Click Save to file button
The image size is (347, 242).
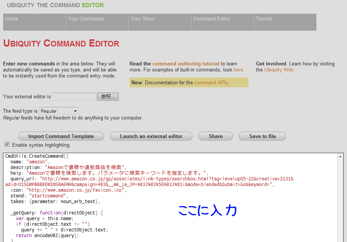click(x=262, y=137)
